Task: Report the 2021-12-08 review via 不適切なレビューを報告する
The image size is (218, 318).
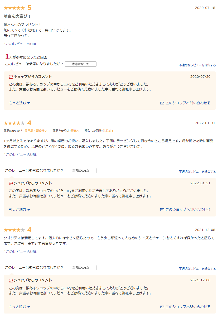Action: [x=197, y=269]
